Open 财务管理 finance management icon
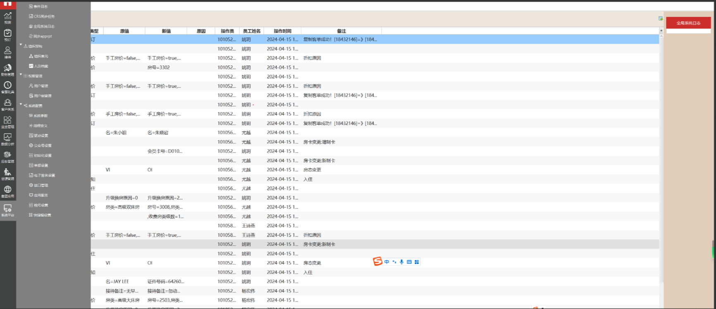Viewport: 716px width, 309px height. [7, 69]
